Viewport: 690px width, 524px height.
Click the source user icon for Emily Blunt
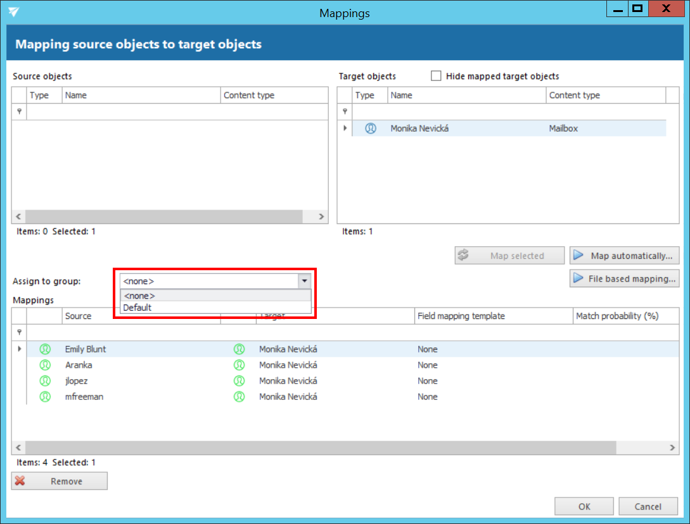pos(45,349)
